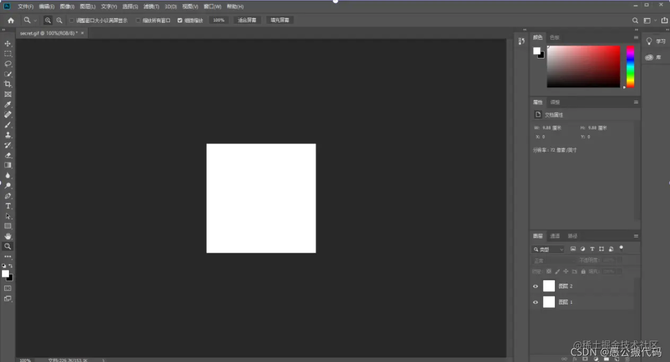Filter layers by type layers (T icon)

(x=592, y=249)
